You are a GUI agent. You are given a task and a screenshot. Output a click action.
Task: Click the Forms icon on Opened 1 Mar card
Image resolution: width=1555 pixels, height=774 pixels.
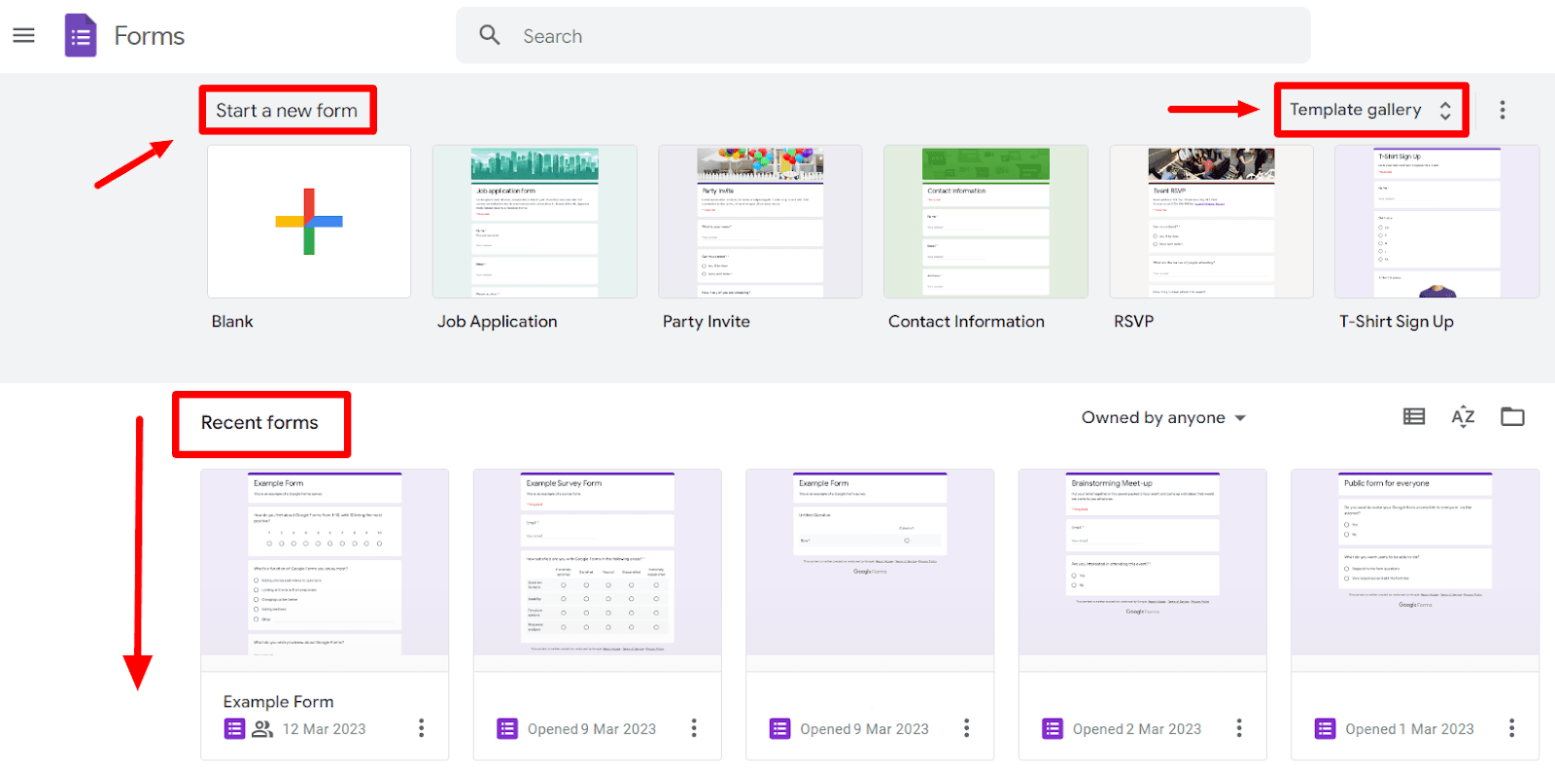(x=1326, y=728)
